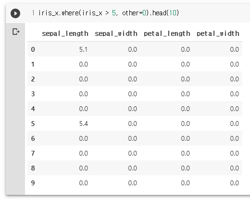The image size is (250, 203).
Task: Select the petal_width column header
Action: tap(218, 34)
